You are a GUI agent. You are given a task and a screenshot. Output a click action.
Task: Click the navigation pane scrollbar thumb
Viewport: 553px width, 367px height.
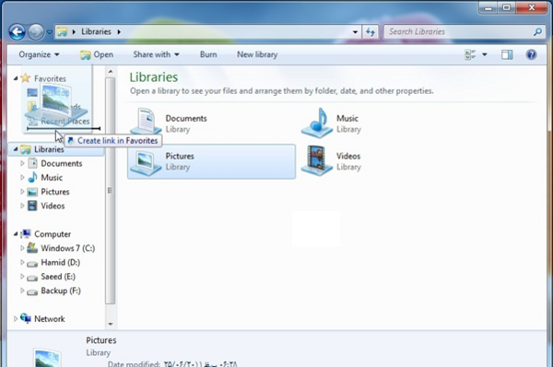[111, 191]
